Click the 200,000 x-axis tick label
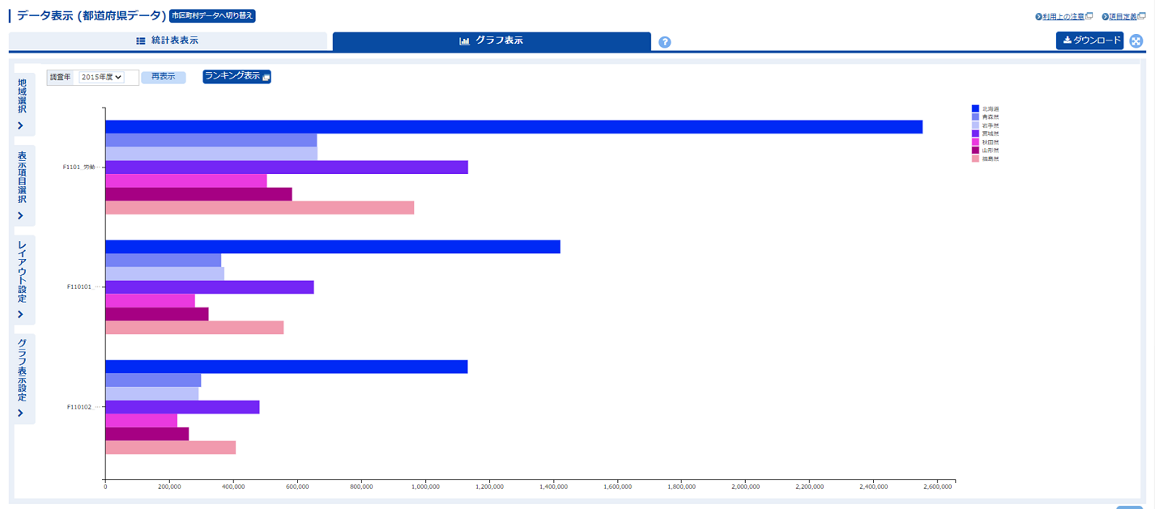The height and width of the screenshot is (509, 1155). (x=169, y=487)
